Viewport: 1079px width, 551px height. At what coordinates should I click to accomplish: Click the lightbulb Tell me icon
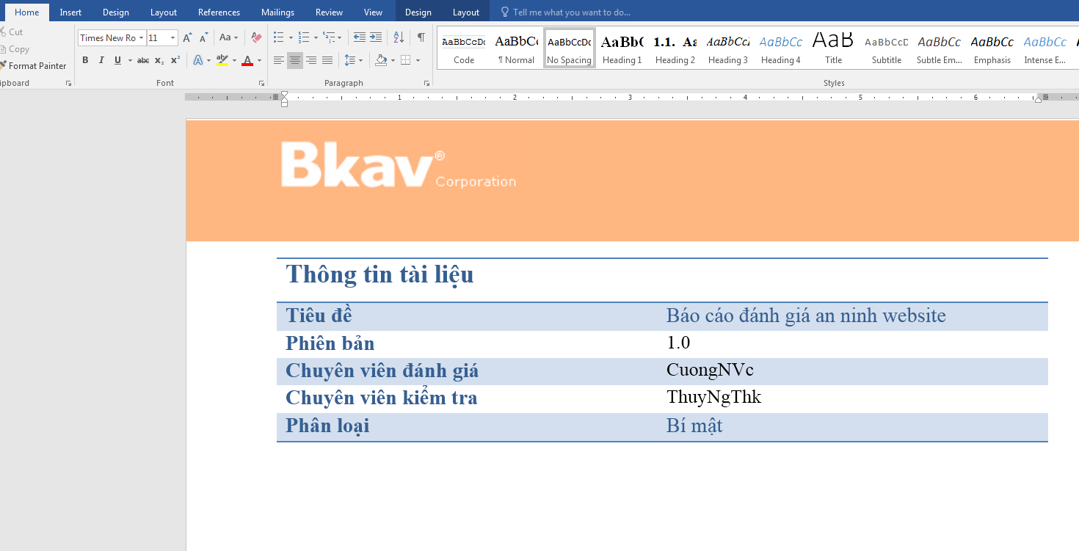504,12
